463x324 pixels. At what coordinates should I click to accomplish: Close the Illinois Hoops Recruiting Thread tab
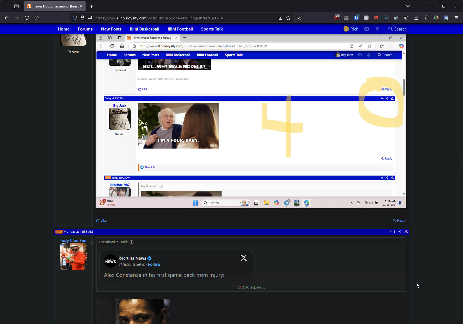coord(81,6)
